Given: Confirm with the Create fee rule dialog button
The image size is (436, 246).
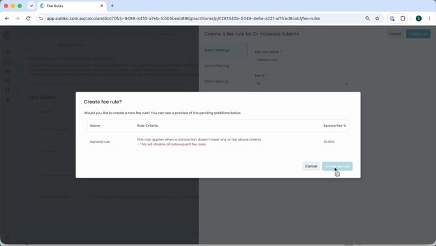Looking at the screenshot, I should tap(337, 166).
